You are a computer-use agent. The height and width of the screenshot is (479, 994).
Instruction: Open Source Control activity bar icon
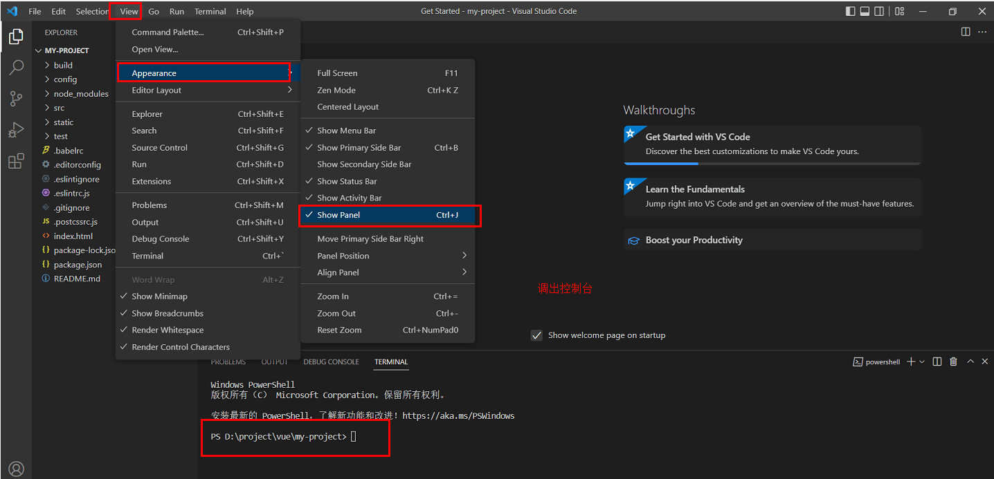pyautogui.click(x=16, y=99)
